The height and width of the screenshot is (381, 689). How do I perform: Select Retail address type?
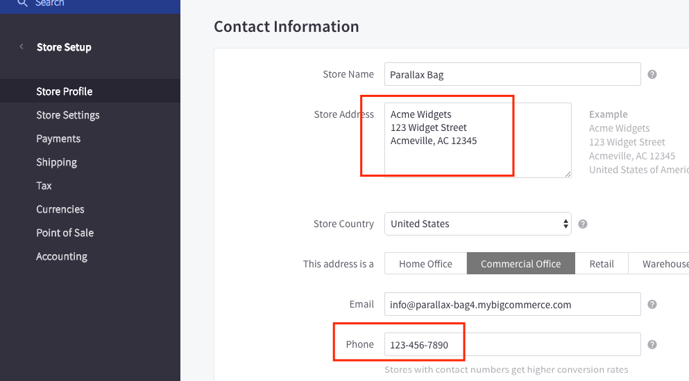[x=602, y=264]
